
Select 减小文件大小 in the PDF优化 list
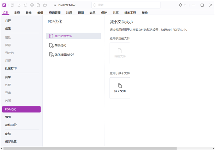pyautogui.click(x=73, y=36)
